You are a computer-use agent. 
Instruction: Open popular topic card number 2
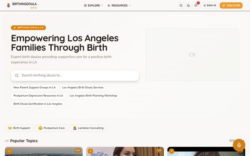[125, 151]
